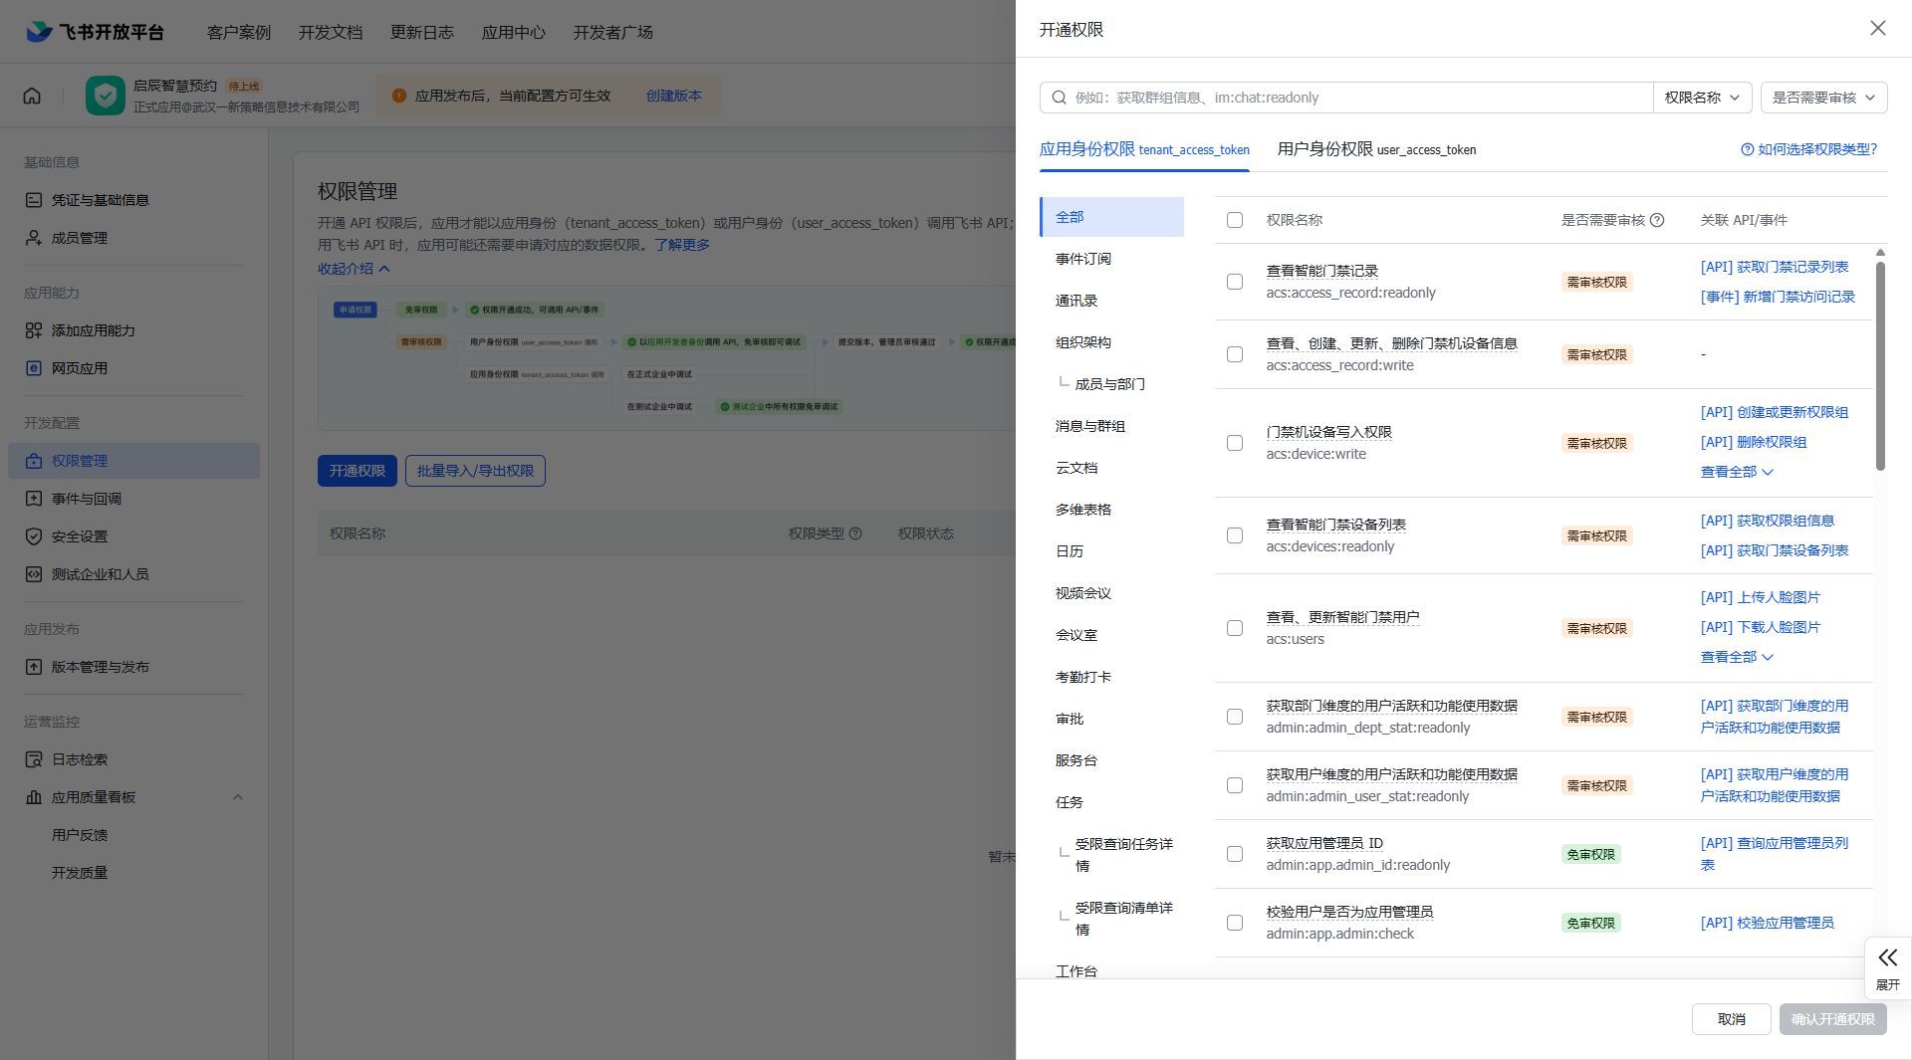The image size is (1912, 1060).
Task: Close the 开通权限 panel with X
Action: 1877,29
